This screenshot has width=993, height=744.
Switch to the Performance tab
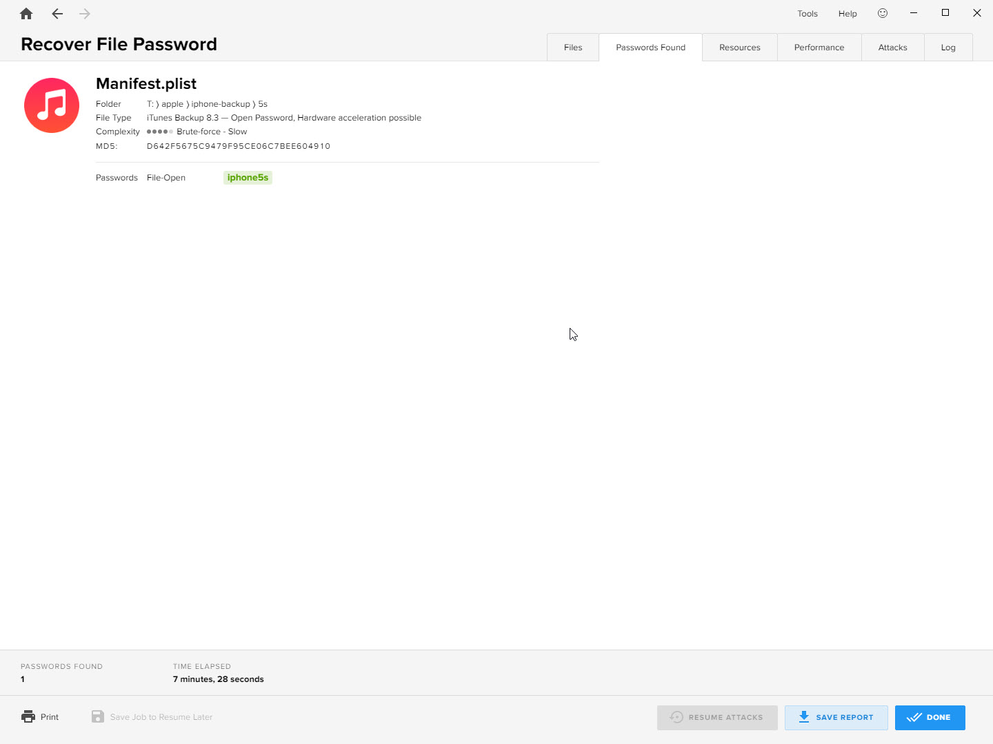point(819,48)
